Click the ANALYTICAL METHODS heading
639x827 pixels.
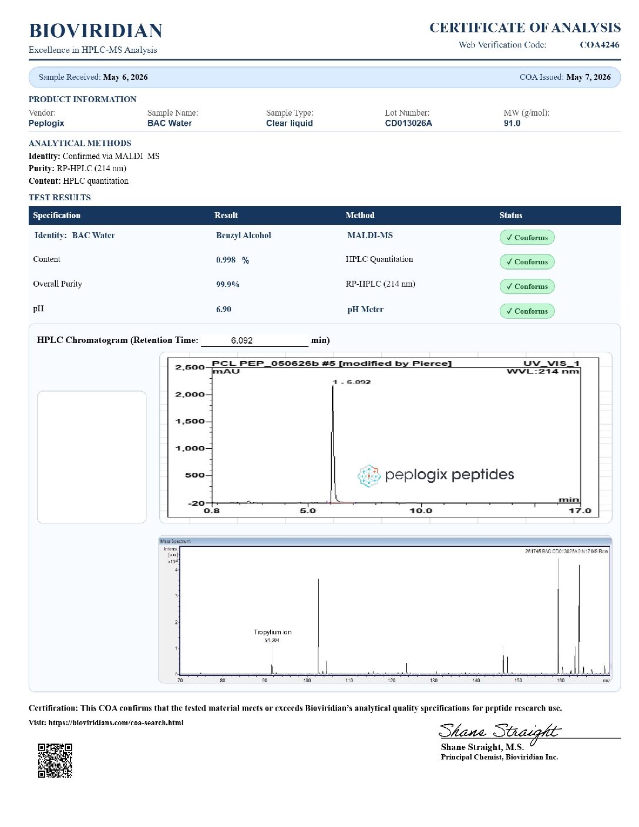click(x=80, y=143)
